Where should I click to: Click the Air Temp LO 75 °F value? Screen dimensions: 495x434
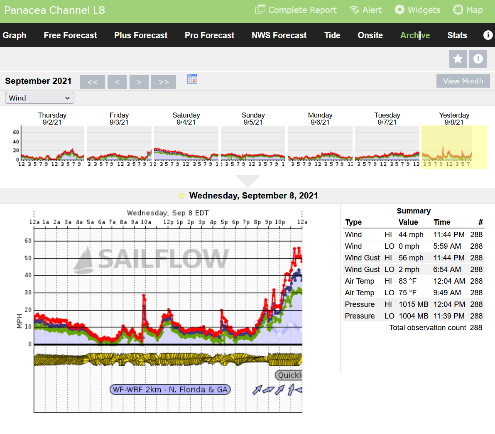coord(407,293)
